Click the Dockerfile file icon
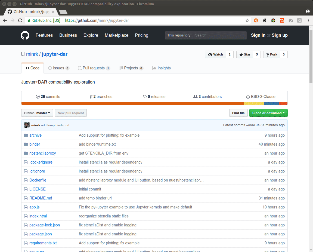Screen dimensions: 313x252 [26, 180]
